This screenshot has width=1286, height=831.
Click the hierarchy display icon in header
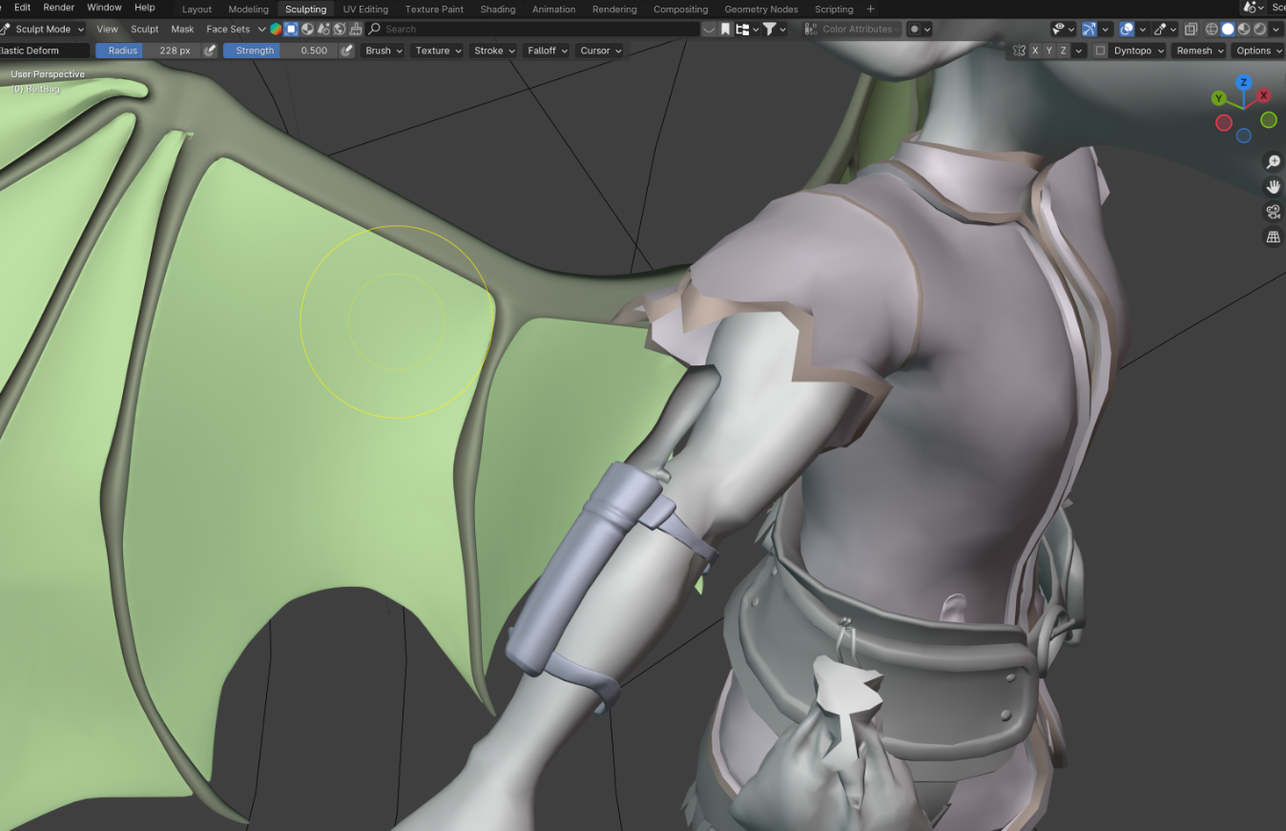742,29
